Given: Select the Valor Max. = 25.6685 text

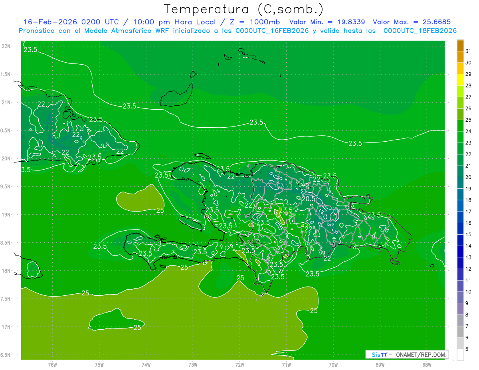Looking at the screenshot, I should click(x=411, y=22).
